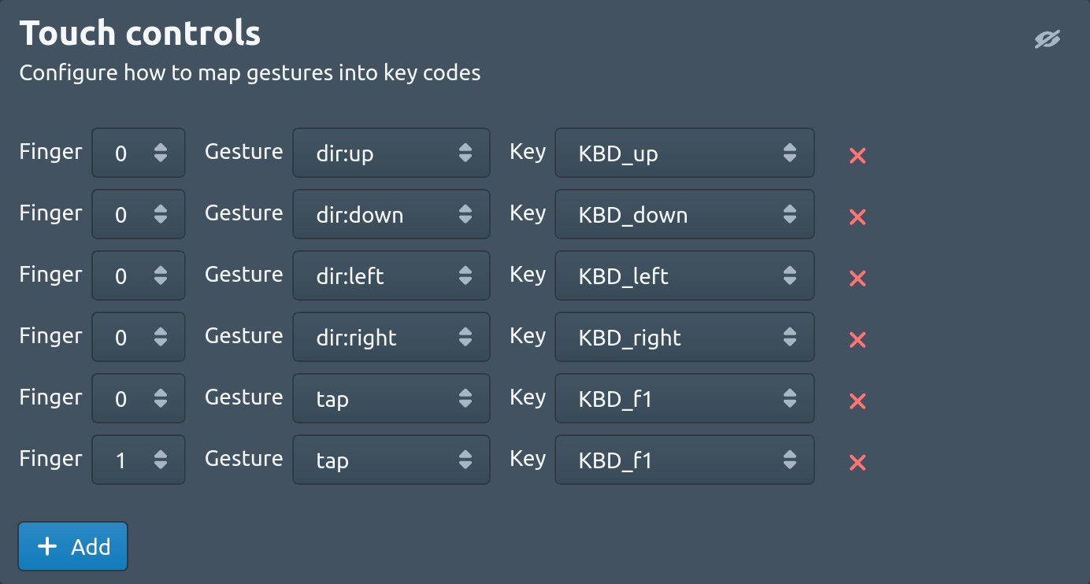Screen dimensions: 1090x584
Task: Open the KBD_right Key selector
Action: [x=684, y=337]
